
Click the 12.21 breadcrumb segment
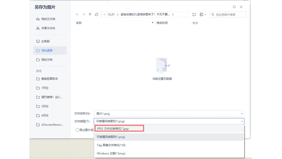coord(111,14)
